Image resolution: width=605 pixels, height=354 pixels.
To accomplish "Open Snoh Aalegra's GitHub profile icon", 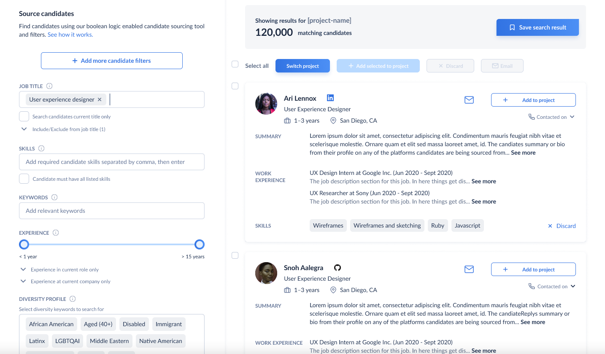I will point(338,268).
